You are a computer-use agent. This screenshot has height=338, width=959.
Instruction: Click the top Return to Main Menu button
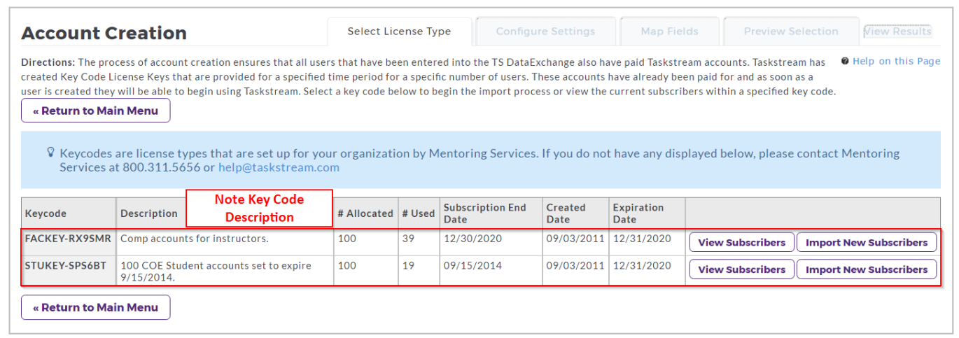96,111
